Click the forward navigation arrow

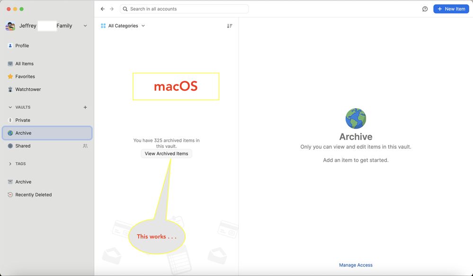(x=112, y=9)
